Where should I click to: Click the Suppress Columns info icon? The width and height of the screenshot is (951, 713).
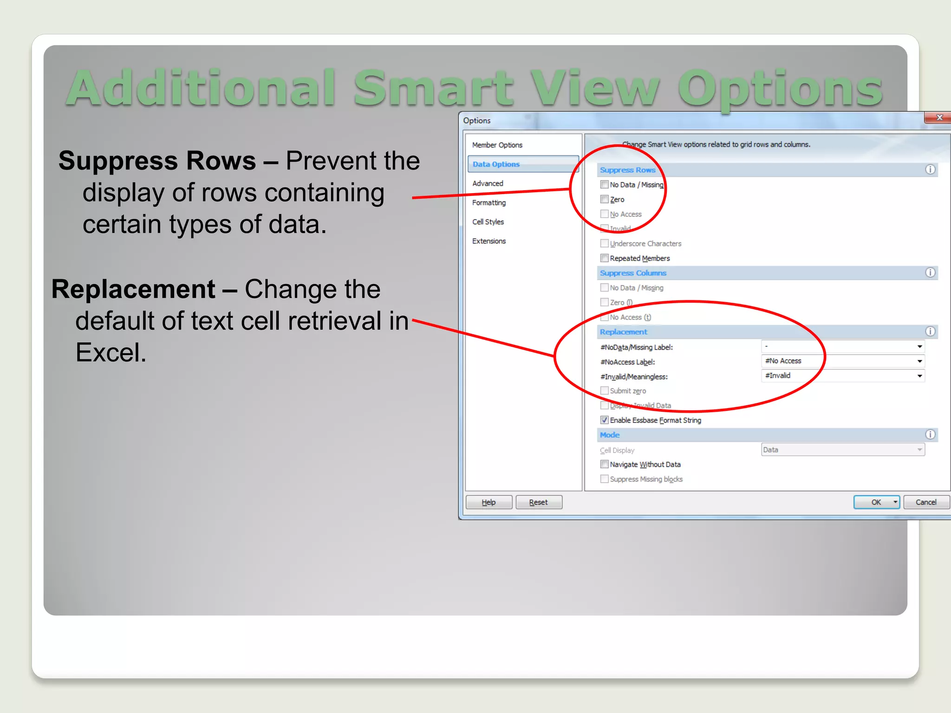(930, 272)
